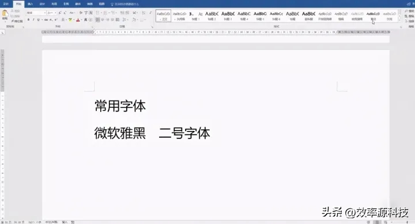
Task: Open the font size dropdown arrow
Action: coord(55,13)
